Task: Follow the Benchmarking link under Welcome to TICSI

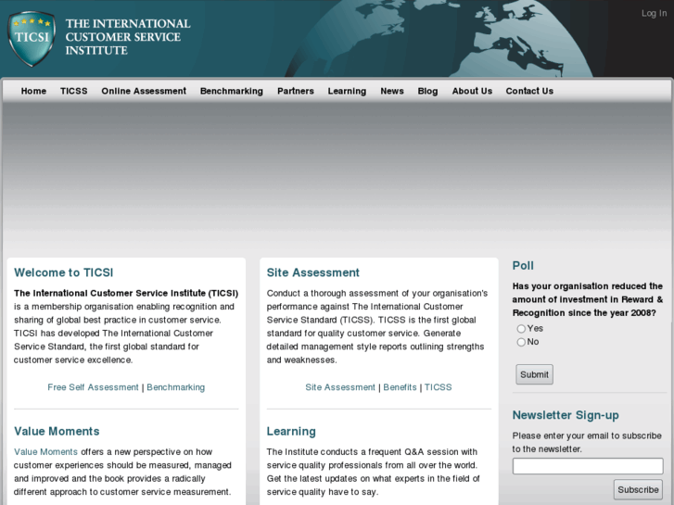Action: pyautogui.click(x=176, y=387)
